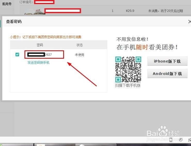Viewport: 191px width, 146px height.
Task: Click 未消费，将于20天后过期 status text
Action: click(165, 11)
